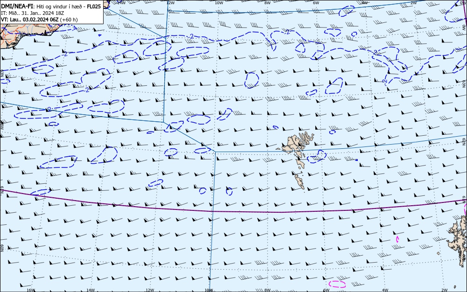Click the 10W longitude label on the top edge
This screenshot has width=467, height=292.
pyautogui.click(x=219, y=2)
